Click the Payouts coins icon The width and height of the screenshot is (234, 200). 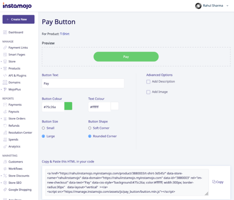click(x=5, y=112)
